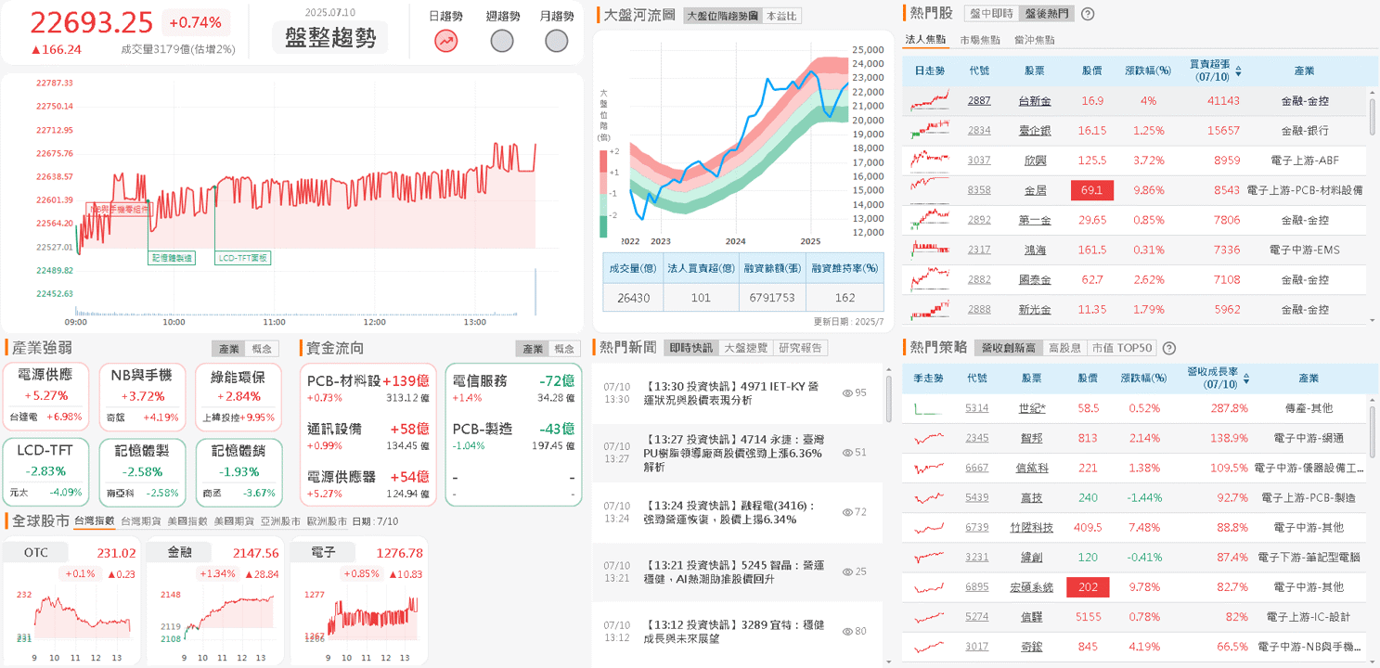Open 緯創 quarterly trend sparkline
1380x668 pixels.
click(929, 557)
